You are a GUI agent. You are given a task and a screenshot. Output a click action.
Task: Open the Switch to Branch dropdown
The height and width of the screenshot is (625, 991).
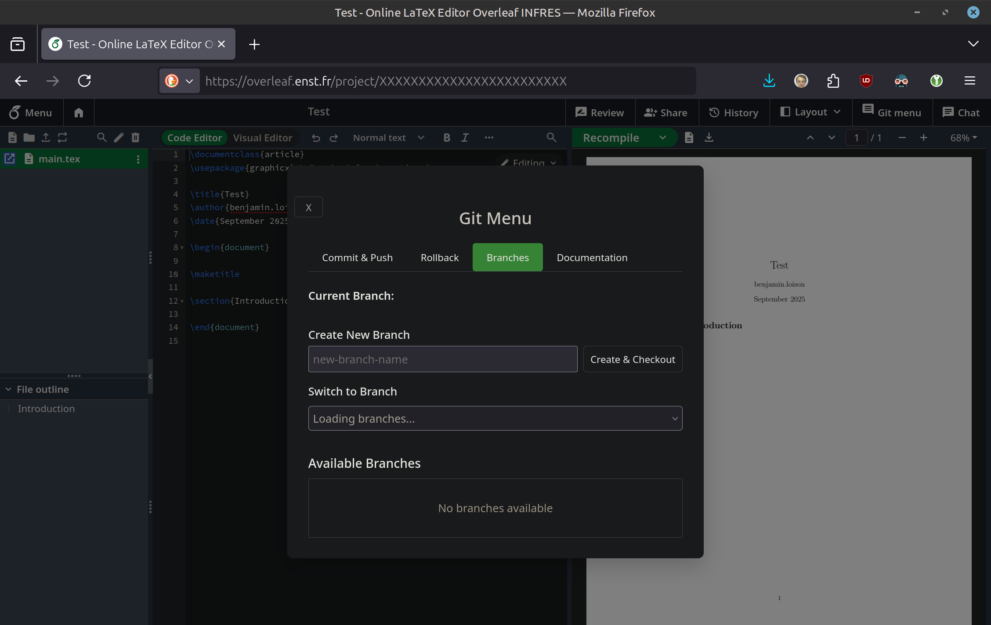click(x=495, y=418)
